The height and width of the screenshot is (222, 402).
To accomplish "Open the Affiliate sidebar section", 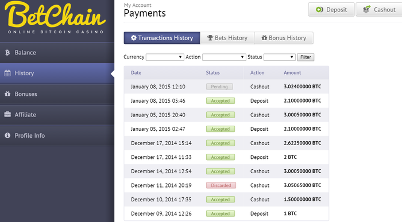I will (57, 115).
